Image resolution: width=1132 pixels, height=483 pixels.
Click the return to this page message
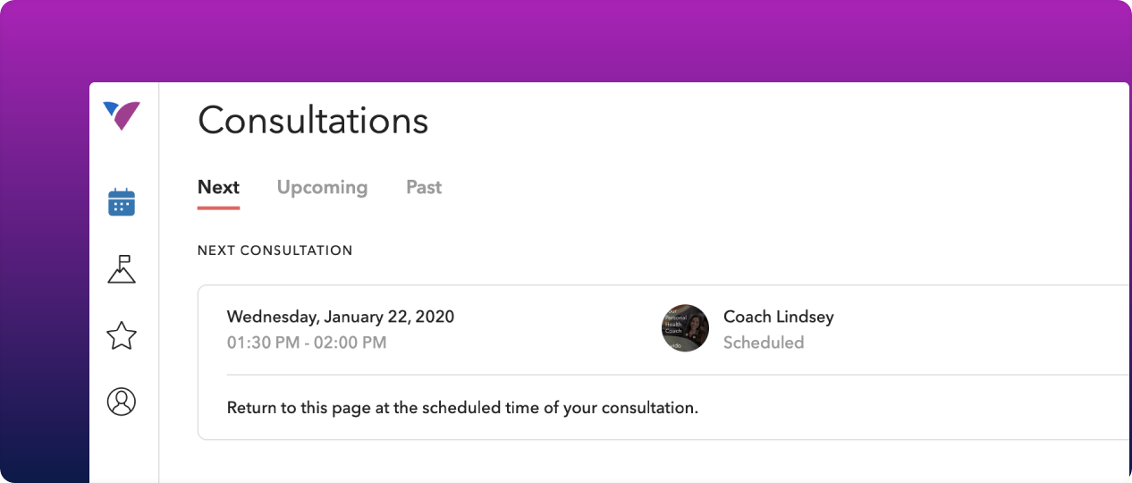coord(461,408)
